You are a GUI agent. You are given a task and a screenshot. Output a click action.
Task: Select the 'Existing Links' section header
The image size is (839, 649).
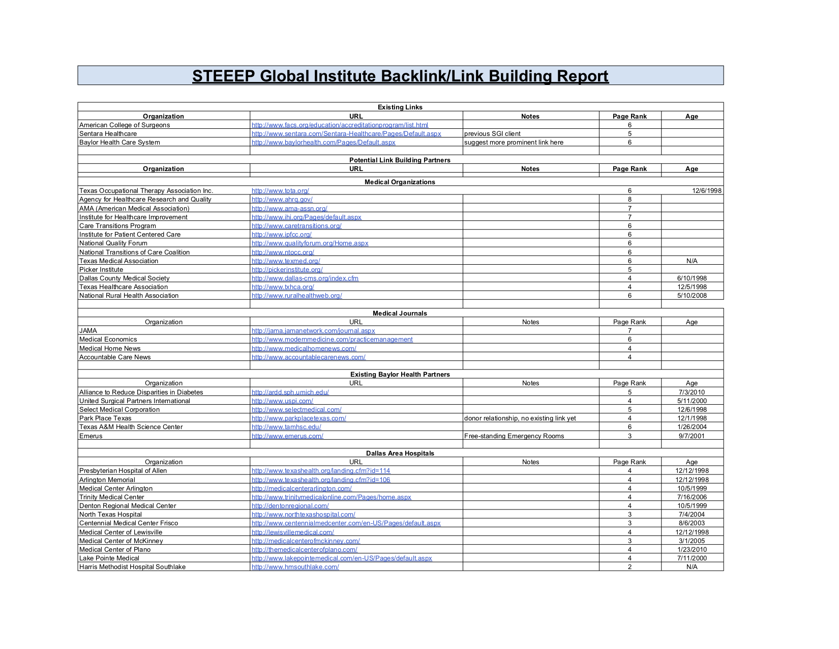[x=400, y=107]
